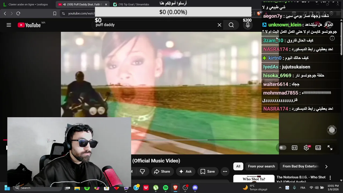Toggle subtitles with the CC button

(x=294, y=148)
